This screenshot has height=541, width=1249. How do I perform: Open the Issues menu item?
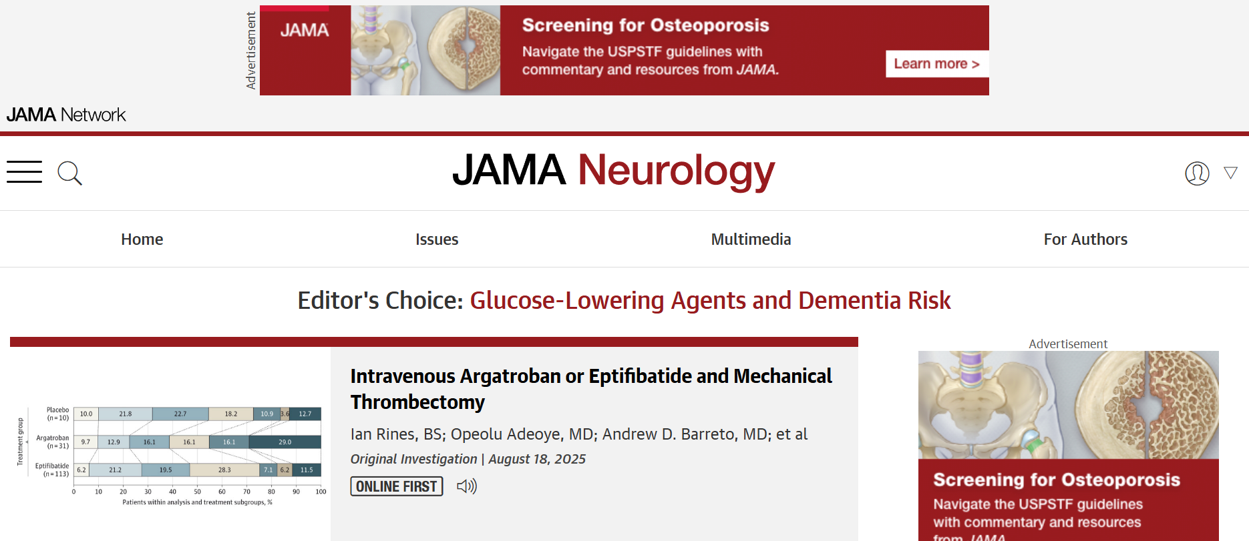tap(437, 239)
